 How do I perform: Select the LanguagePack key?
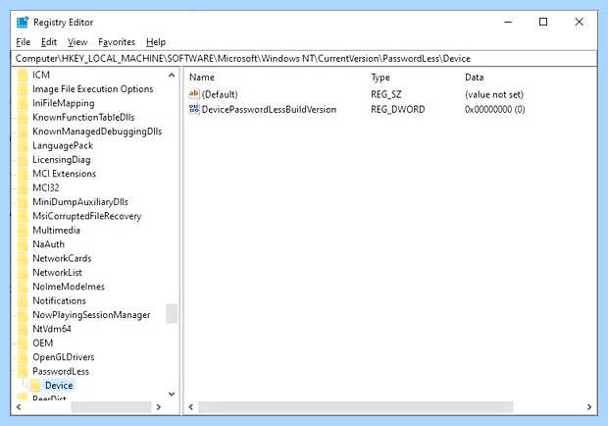63,145
